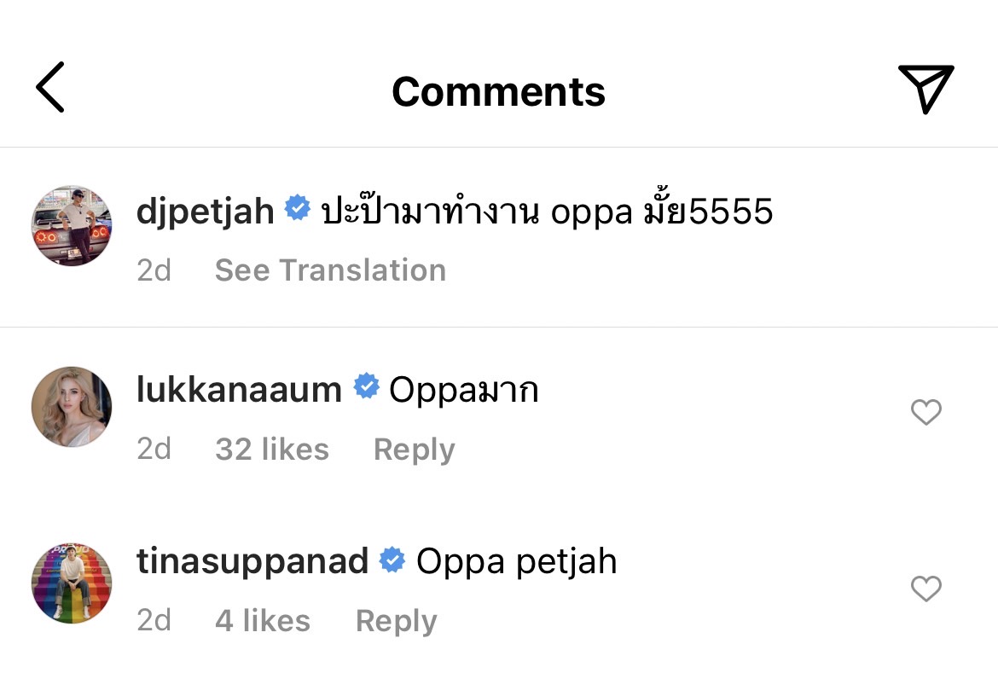The image size is (998, 673).
Task: Open the share via Direct message icon
Action: click(926, 88)
